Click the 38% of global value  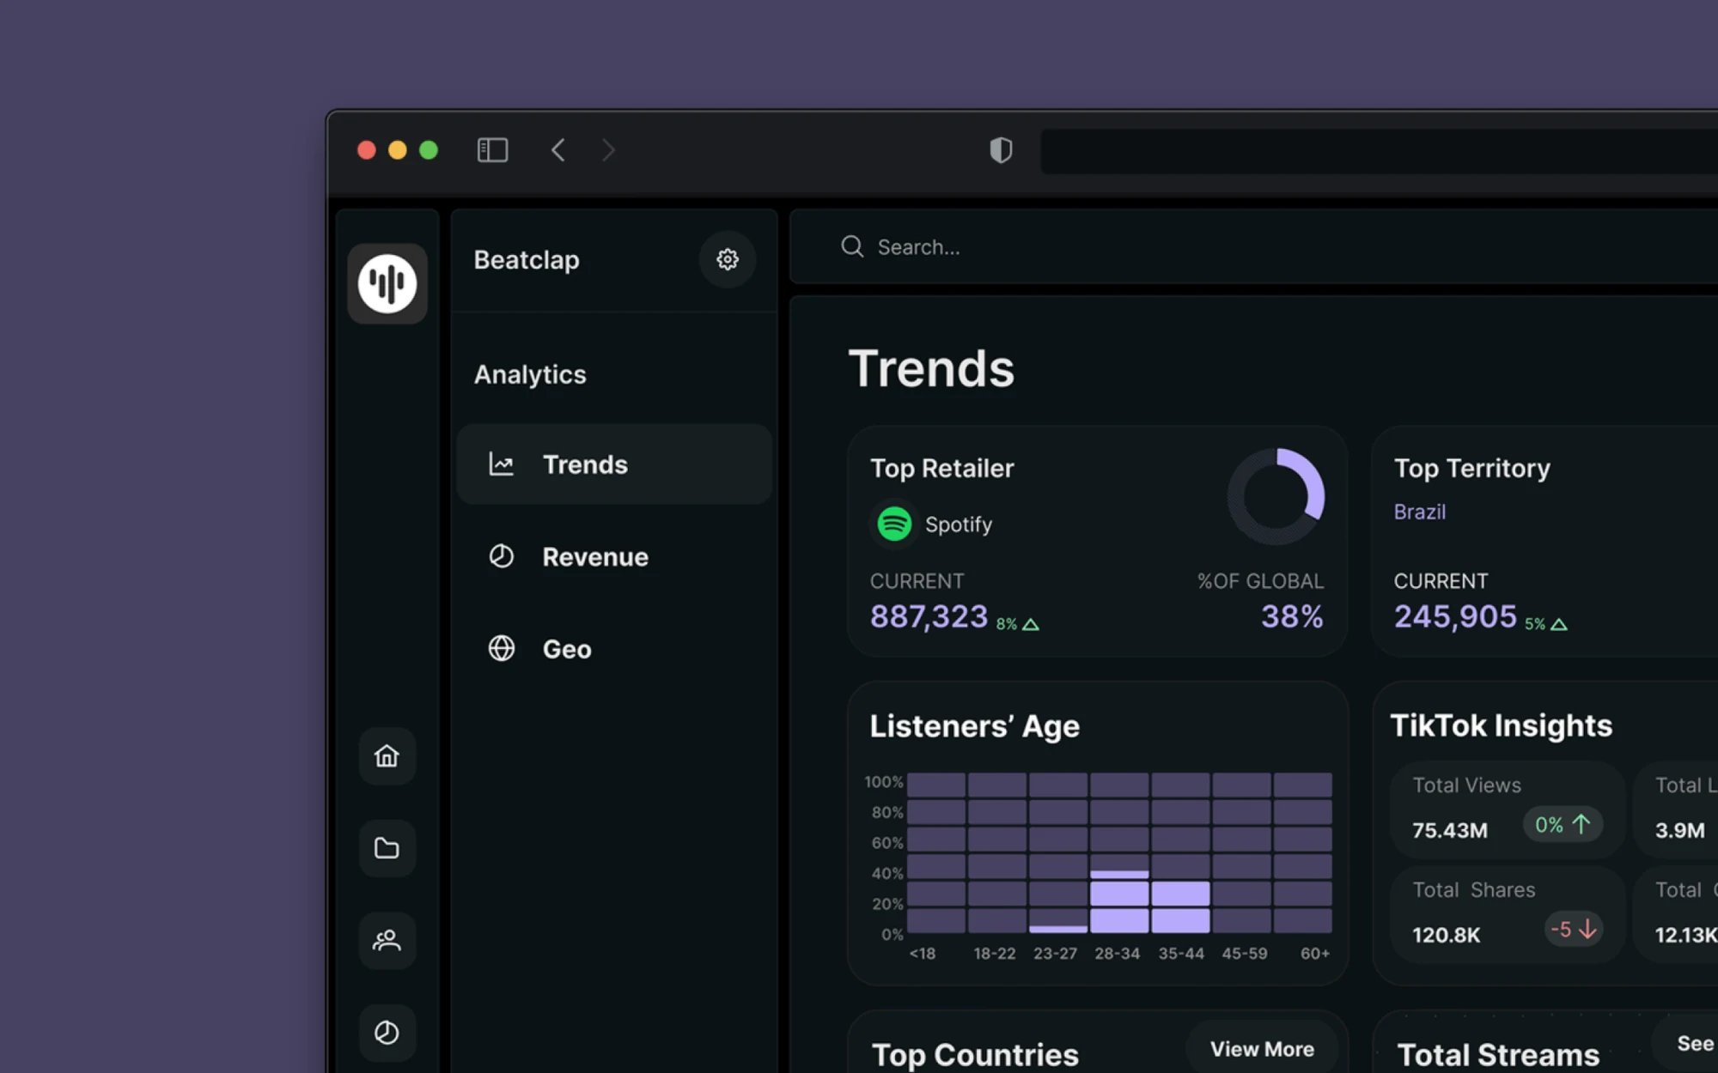1292,616
